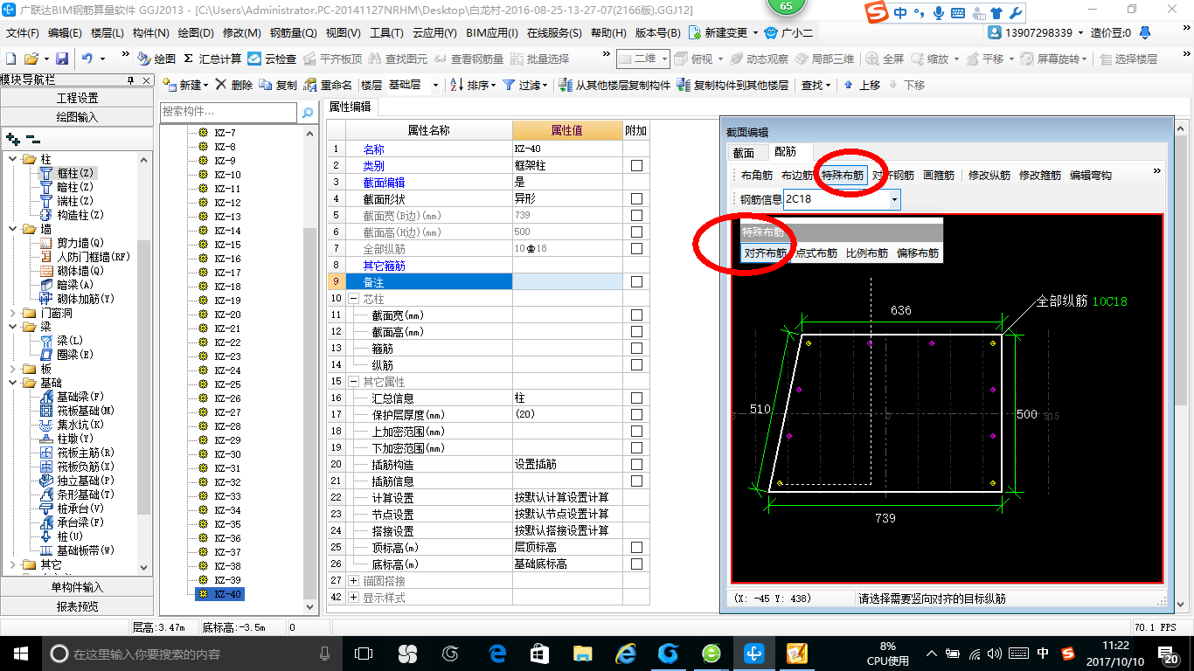1194x671 pixels.
Task: Click the save disk icon
Action: point(62,59)
